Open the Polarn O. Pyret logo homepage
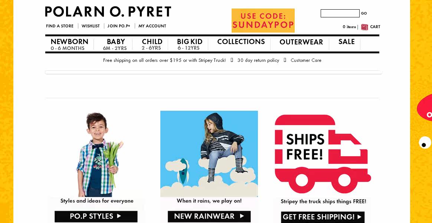The width and height of the screenshot is (432, 223). [108, 12]
